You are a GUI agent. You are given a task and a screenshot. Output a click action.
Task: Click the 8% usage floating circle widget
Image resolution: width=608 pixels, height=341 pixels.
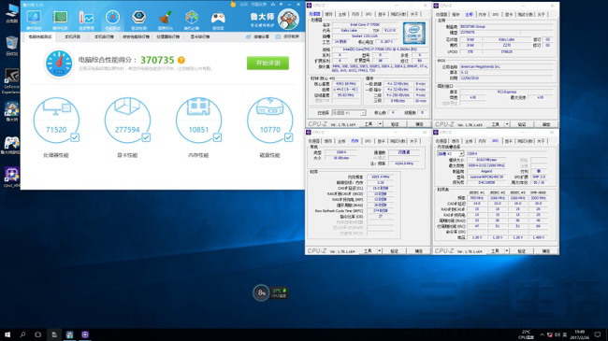tap(261, 293)
